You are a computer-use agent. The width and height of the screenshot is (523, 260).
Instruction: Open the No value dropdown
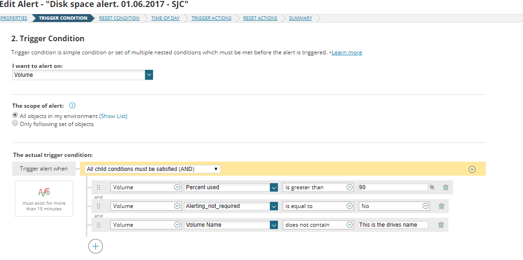tap(394, 206)
